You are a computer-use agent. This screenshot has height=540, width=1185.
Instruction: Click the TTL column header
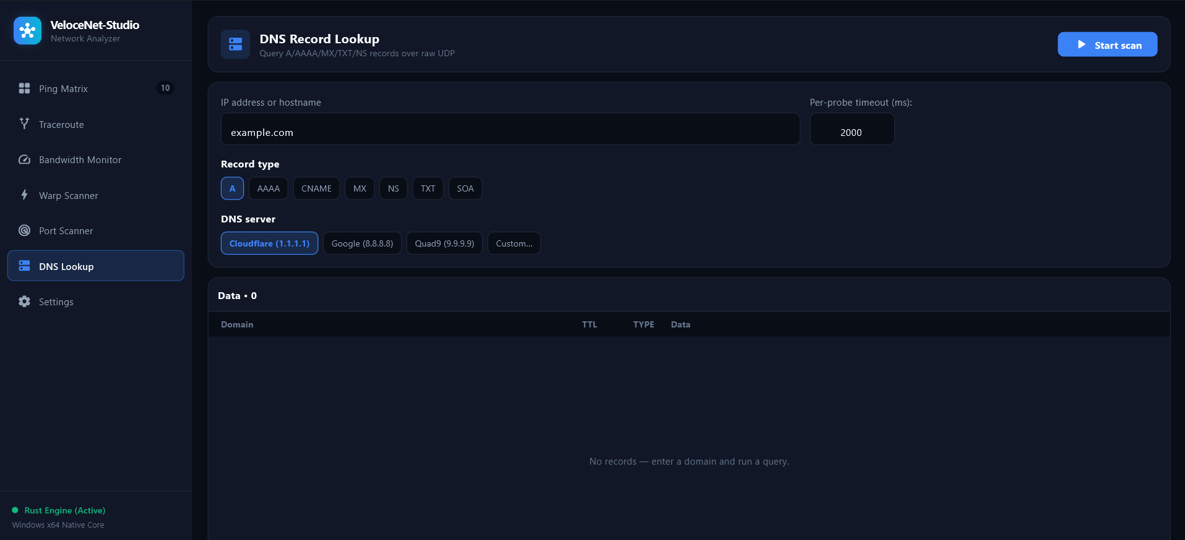(x=590, y=324)
